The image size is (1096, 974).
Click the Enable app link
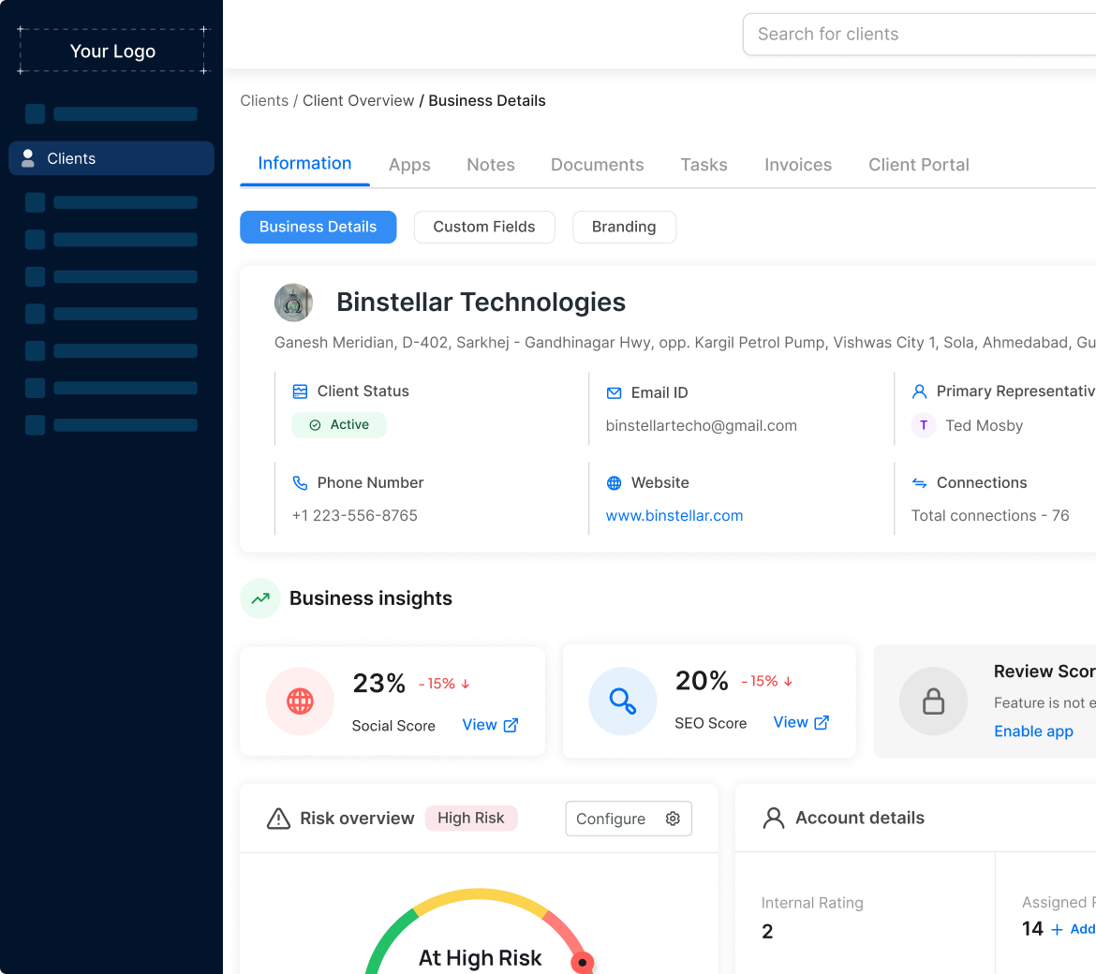click(x=1034, y=731)
